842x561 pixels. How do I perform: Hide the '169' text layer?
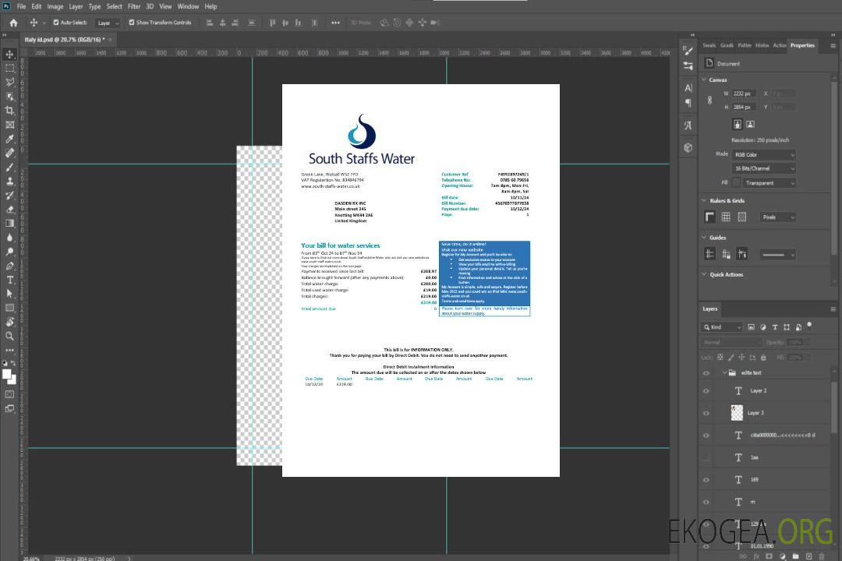(x=706, y=480)
